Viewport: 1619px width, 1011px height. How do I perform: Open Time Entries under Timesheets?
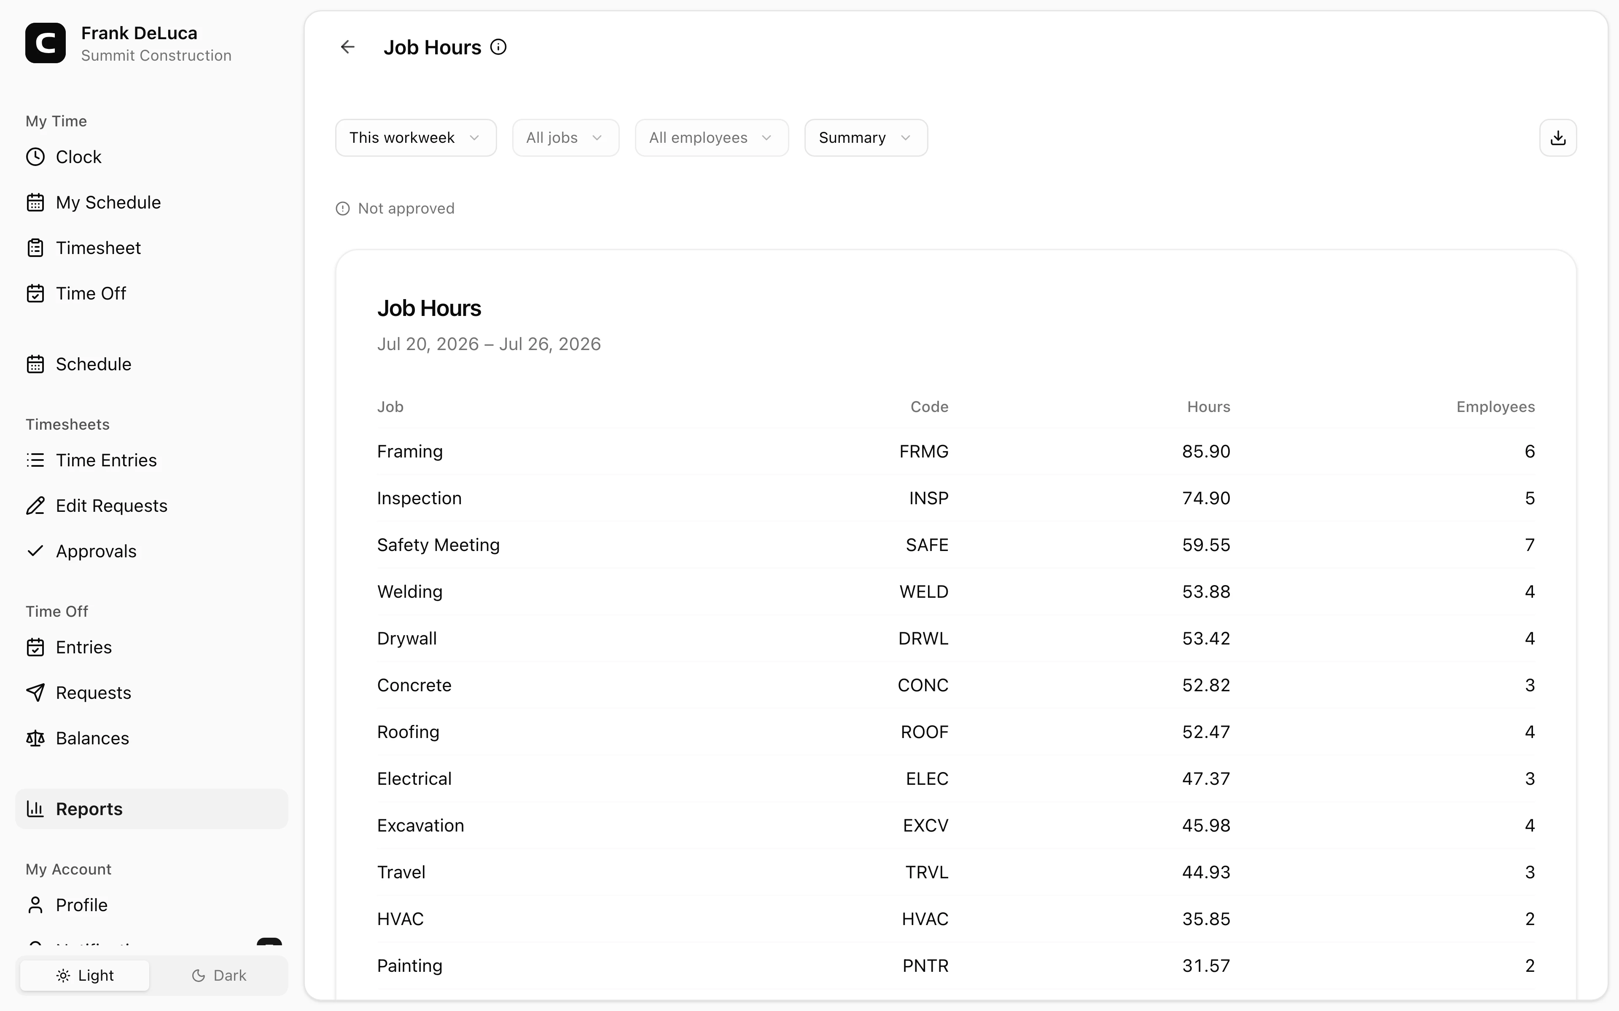tap(151, 461)
